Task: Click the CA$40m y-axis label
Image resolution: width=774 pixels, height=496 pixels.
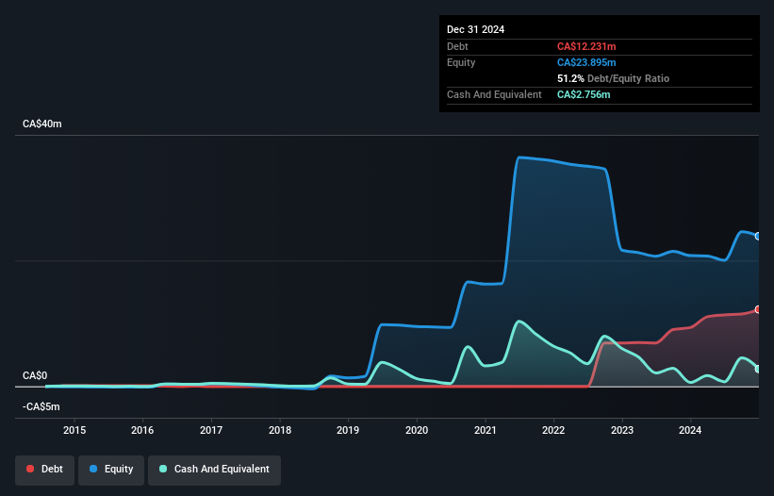Action: (42, 124)
